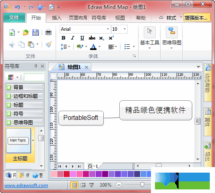Open the Dynamic Help side panel
Viewport: 215px width, 193px height.
(x=208, y=83)
